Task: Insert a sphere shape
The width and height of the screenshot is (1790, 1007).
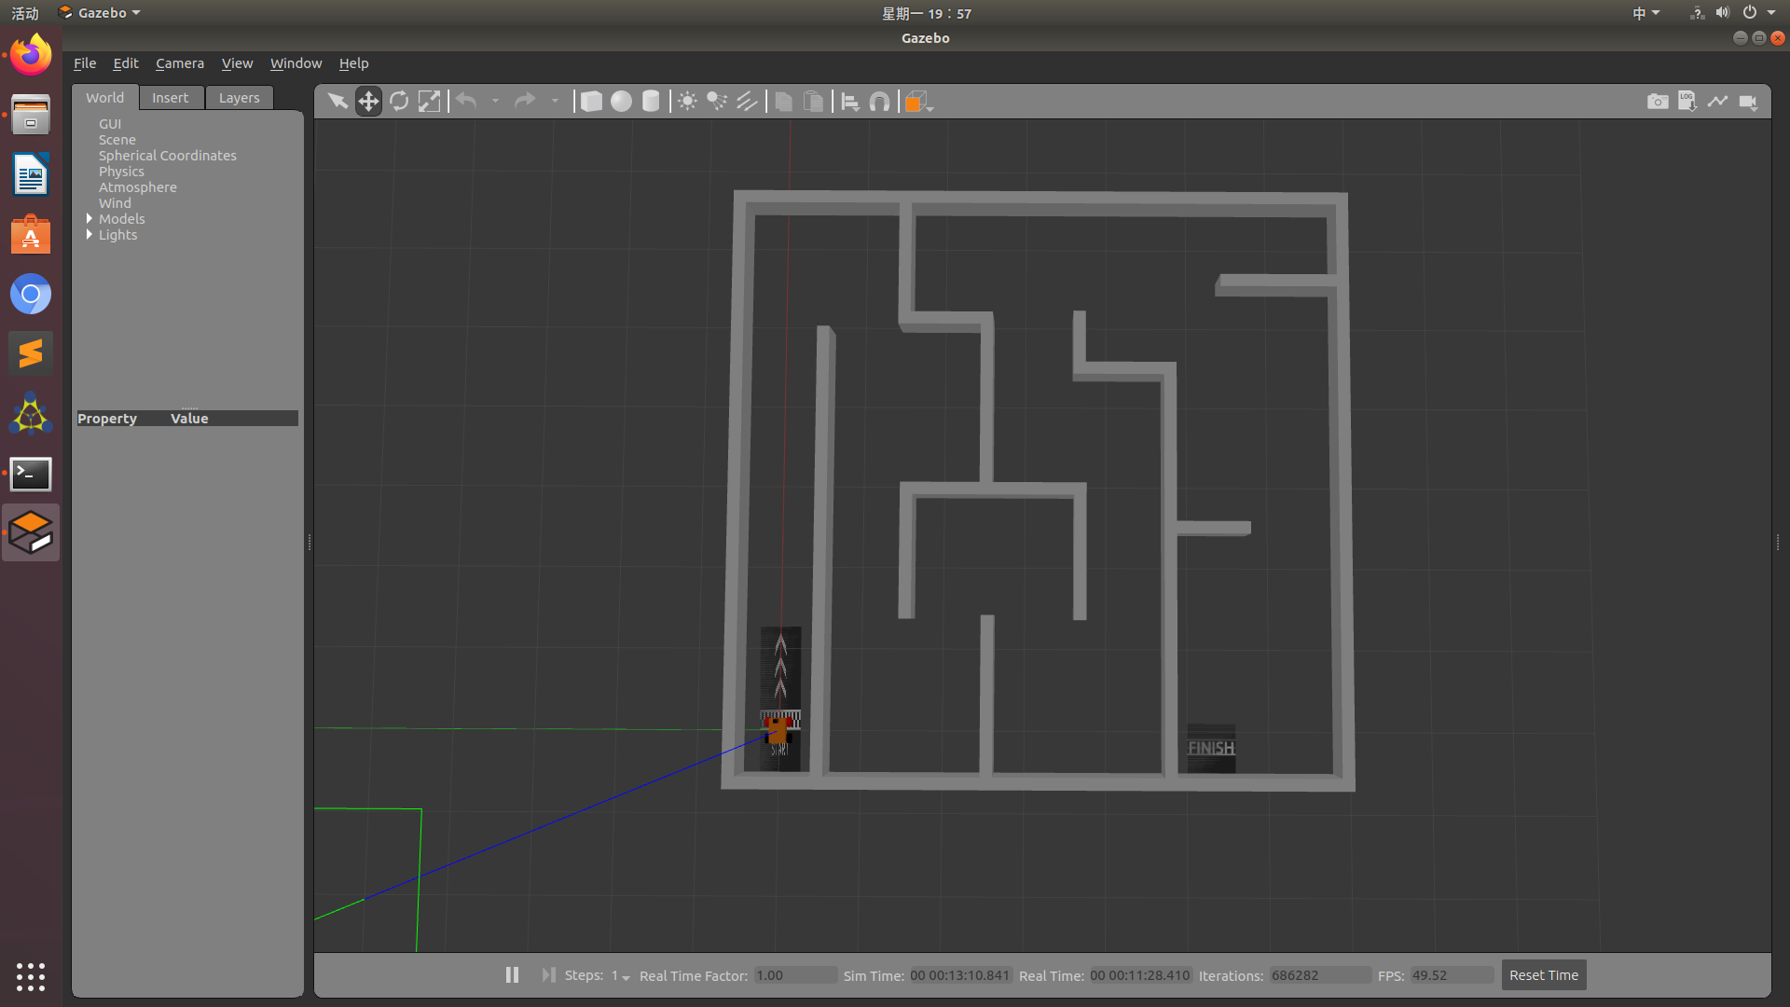Action: (621, 101)
